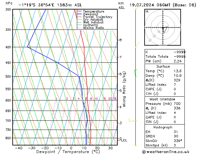This screenshot has height=154, width=199.
Task: Click the date label 19.07.2024 06GMT
Action: pyautogui.click(x=150, y=5)
